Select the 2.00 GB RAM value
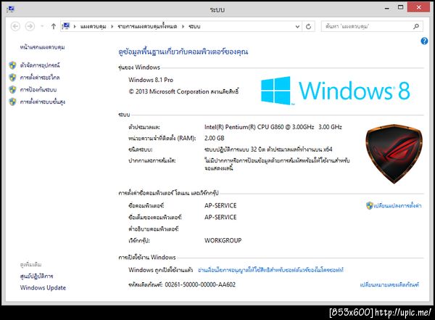 pyautogui.click(x=214, y=138)
